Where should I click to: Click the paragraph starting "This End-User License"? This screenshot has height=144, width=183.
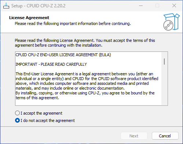[87, 81]
